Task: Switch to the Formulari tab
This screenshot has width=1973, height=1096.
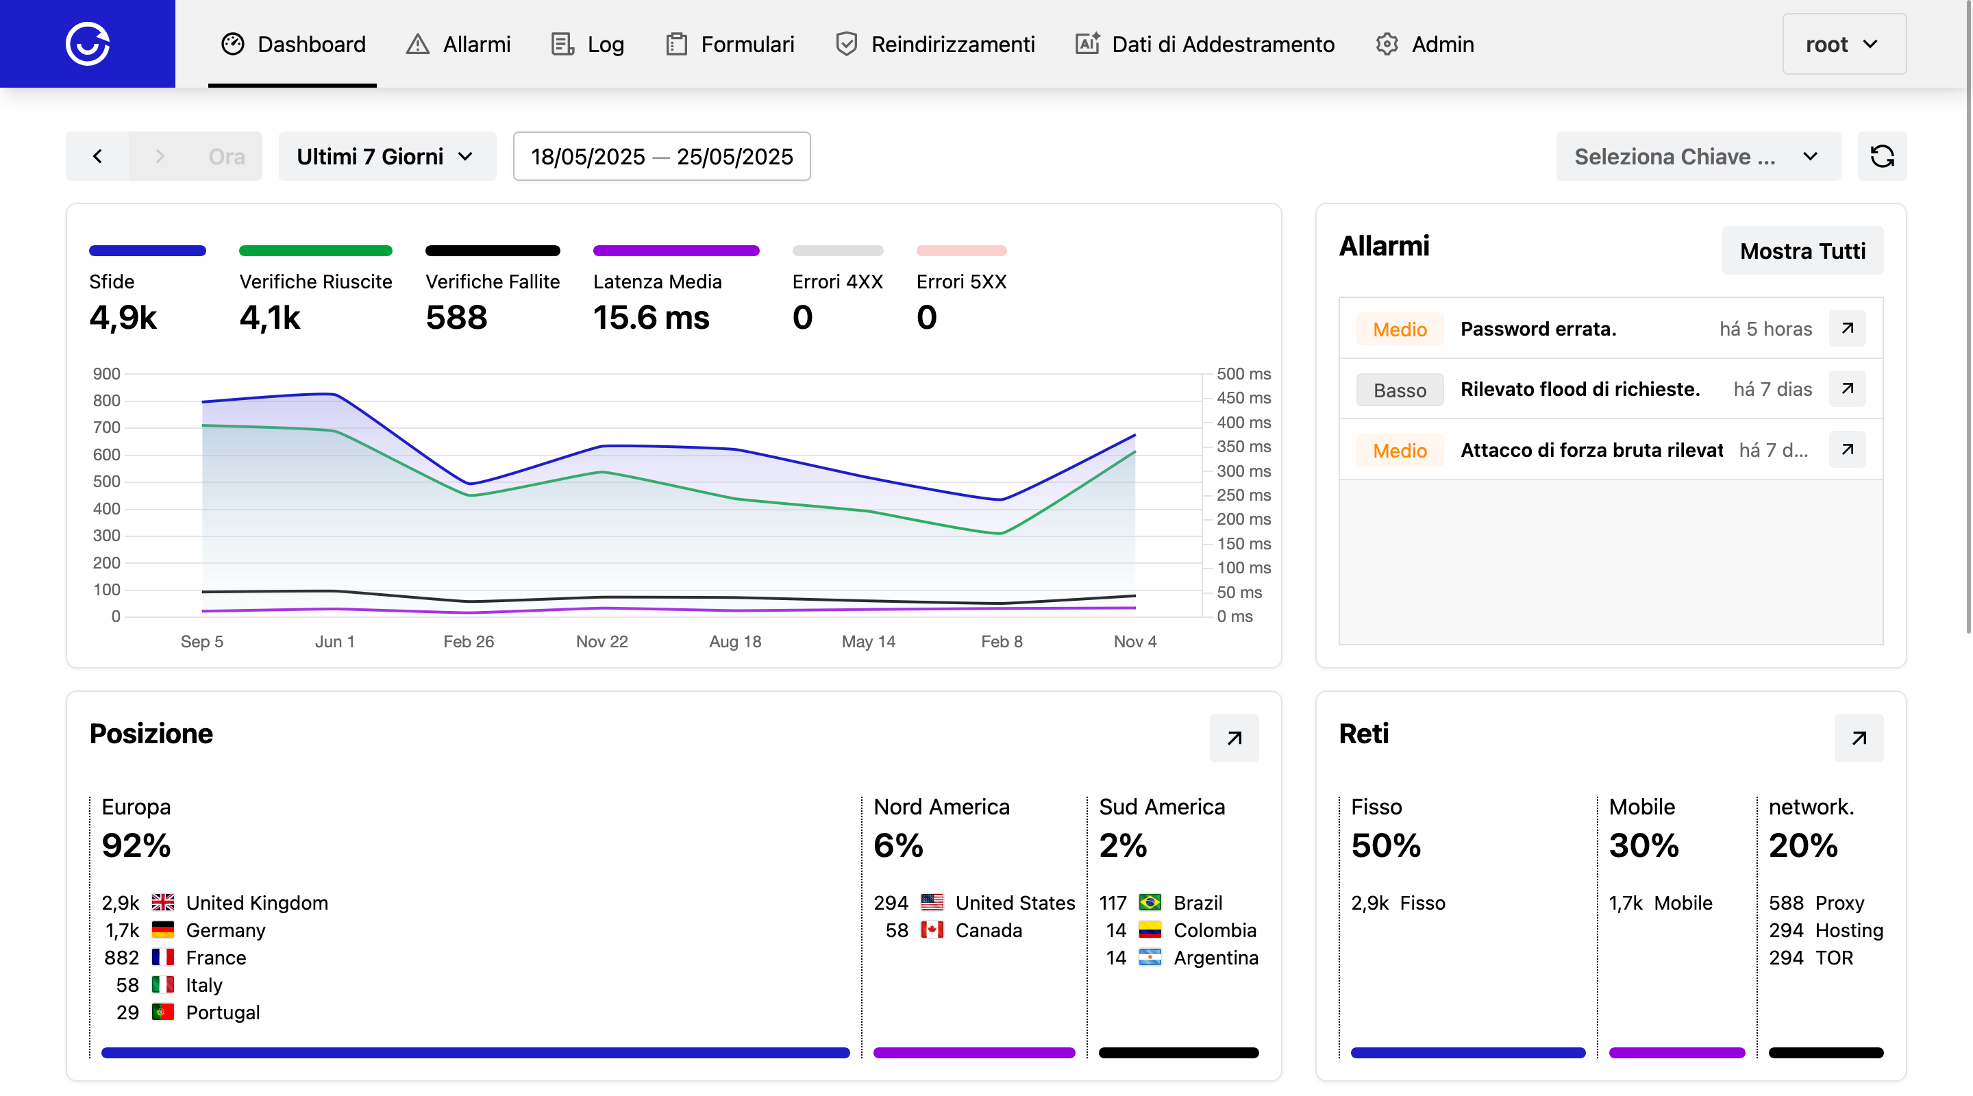Action: click(x=729, y=45)
